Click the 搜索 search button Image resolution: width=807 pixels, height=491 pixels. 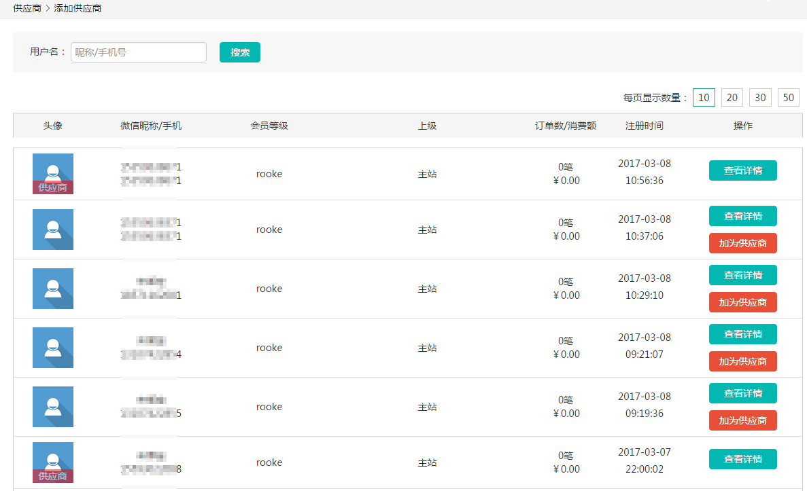click(239, 52)
